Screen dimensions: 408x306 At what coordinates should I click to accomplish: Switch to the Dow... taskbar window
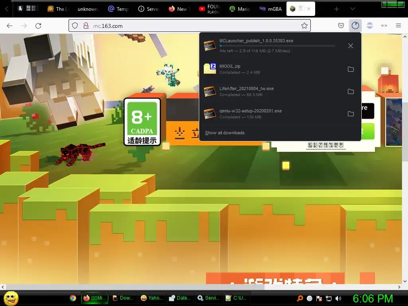point(123,298)
